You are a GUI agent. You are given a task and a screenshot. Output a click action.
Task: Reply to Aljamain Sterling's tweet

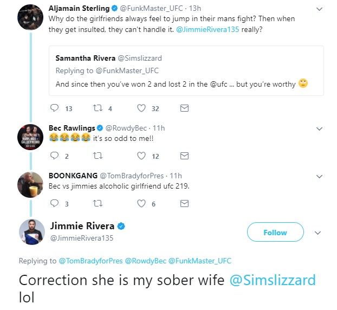[54, 108]
